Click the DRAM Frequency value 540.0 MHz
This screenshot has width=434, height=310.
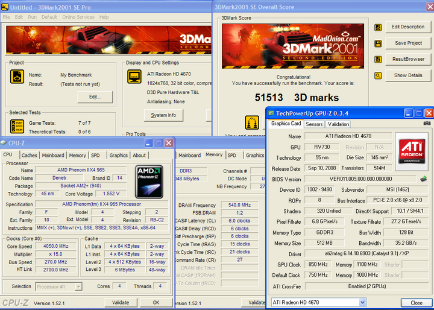tap(239, 205)
